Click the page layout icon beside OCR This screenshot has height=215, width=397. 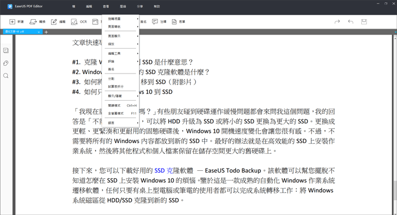pos(95,21)
